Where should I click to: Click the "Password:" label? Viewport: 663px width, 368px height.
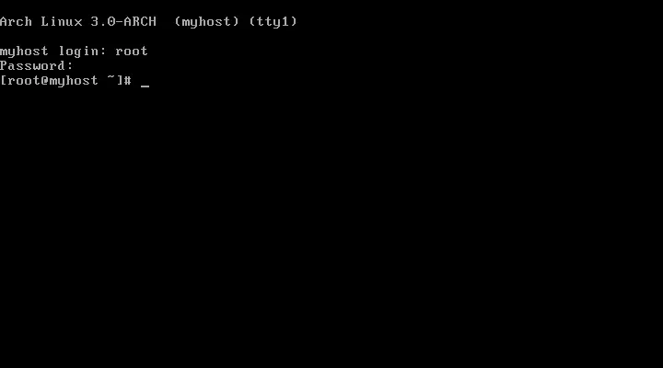(36, 66)
